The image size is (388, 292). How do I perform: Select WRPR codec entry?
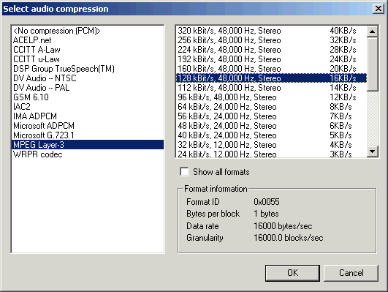coord(88,154)
